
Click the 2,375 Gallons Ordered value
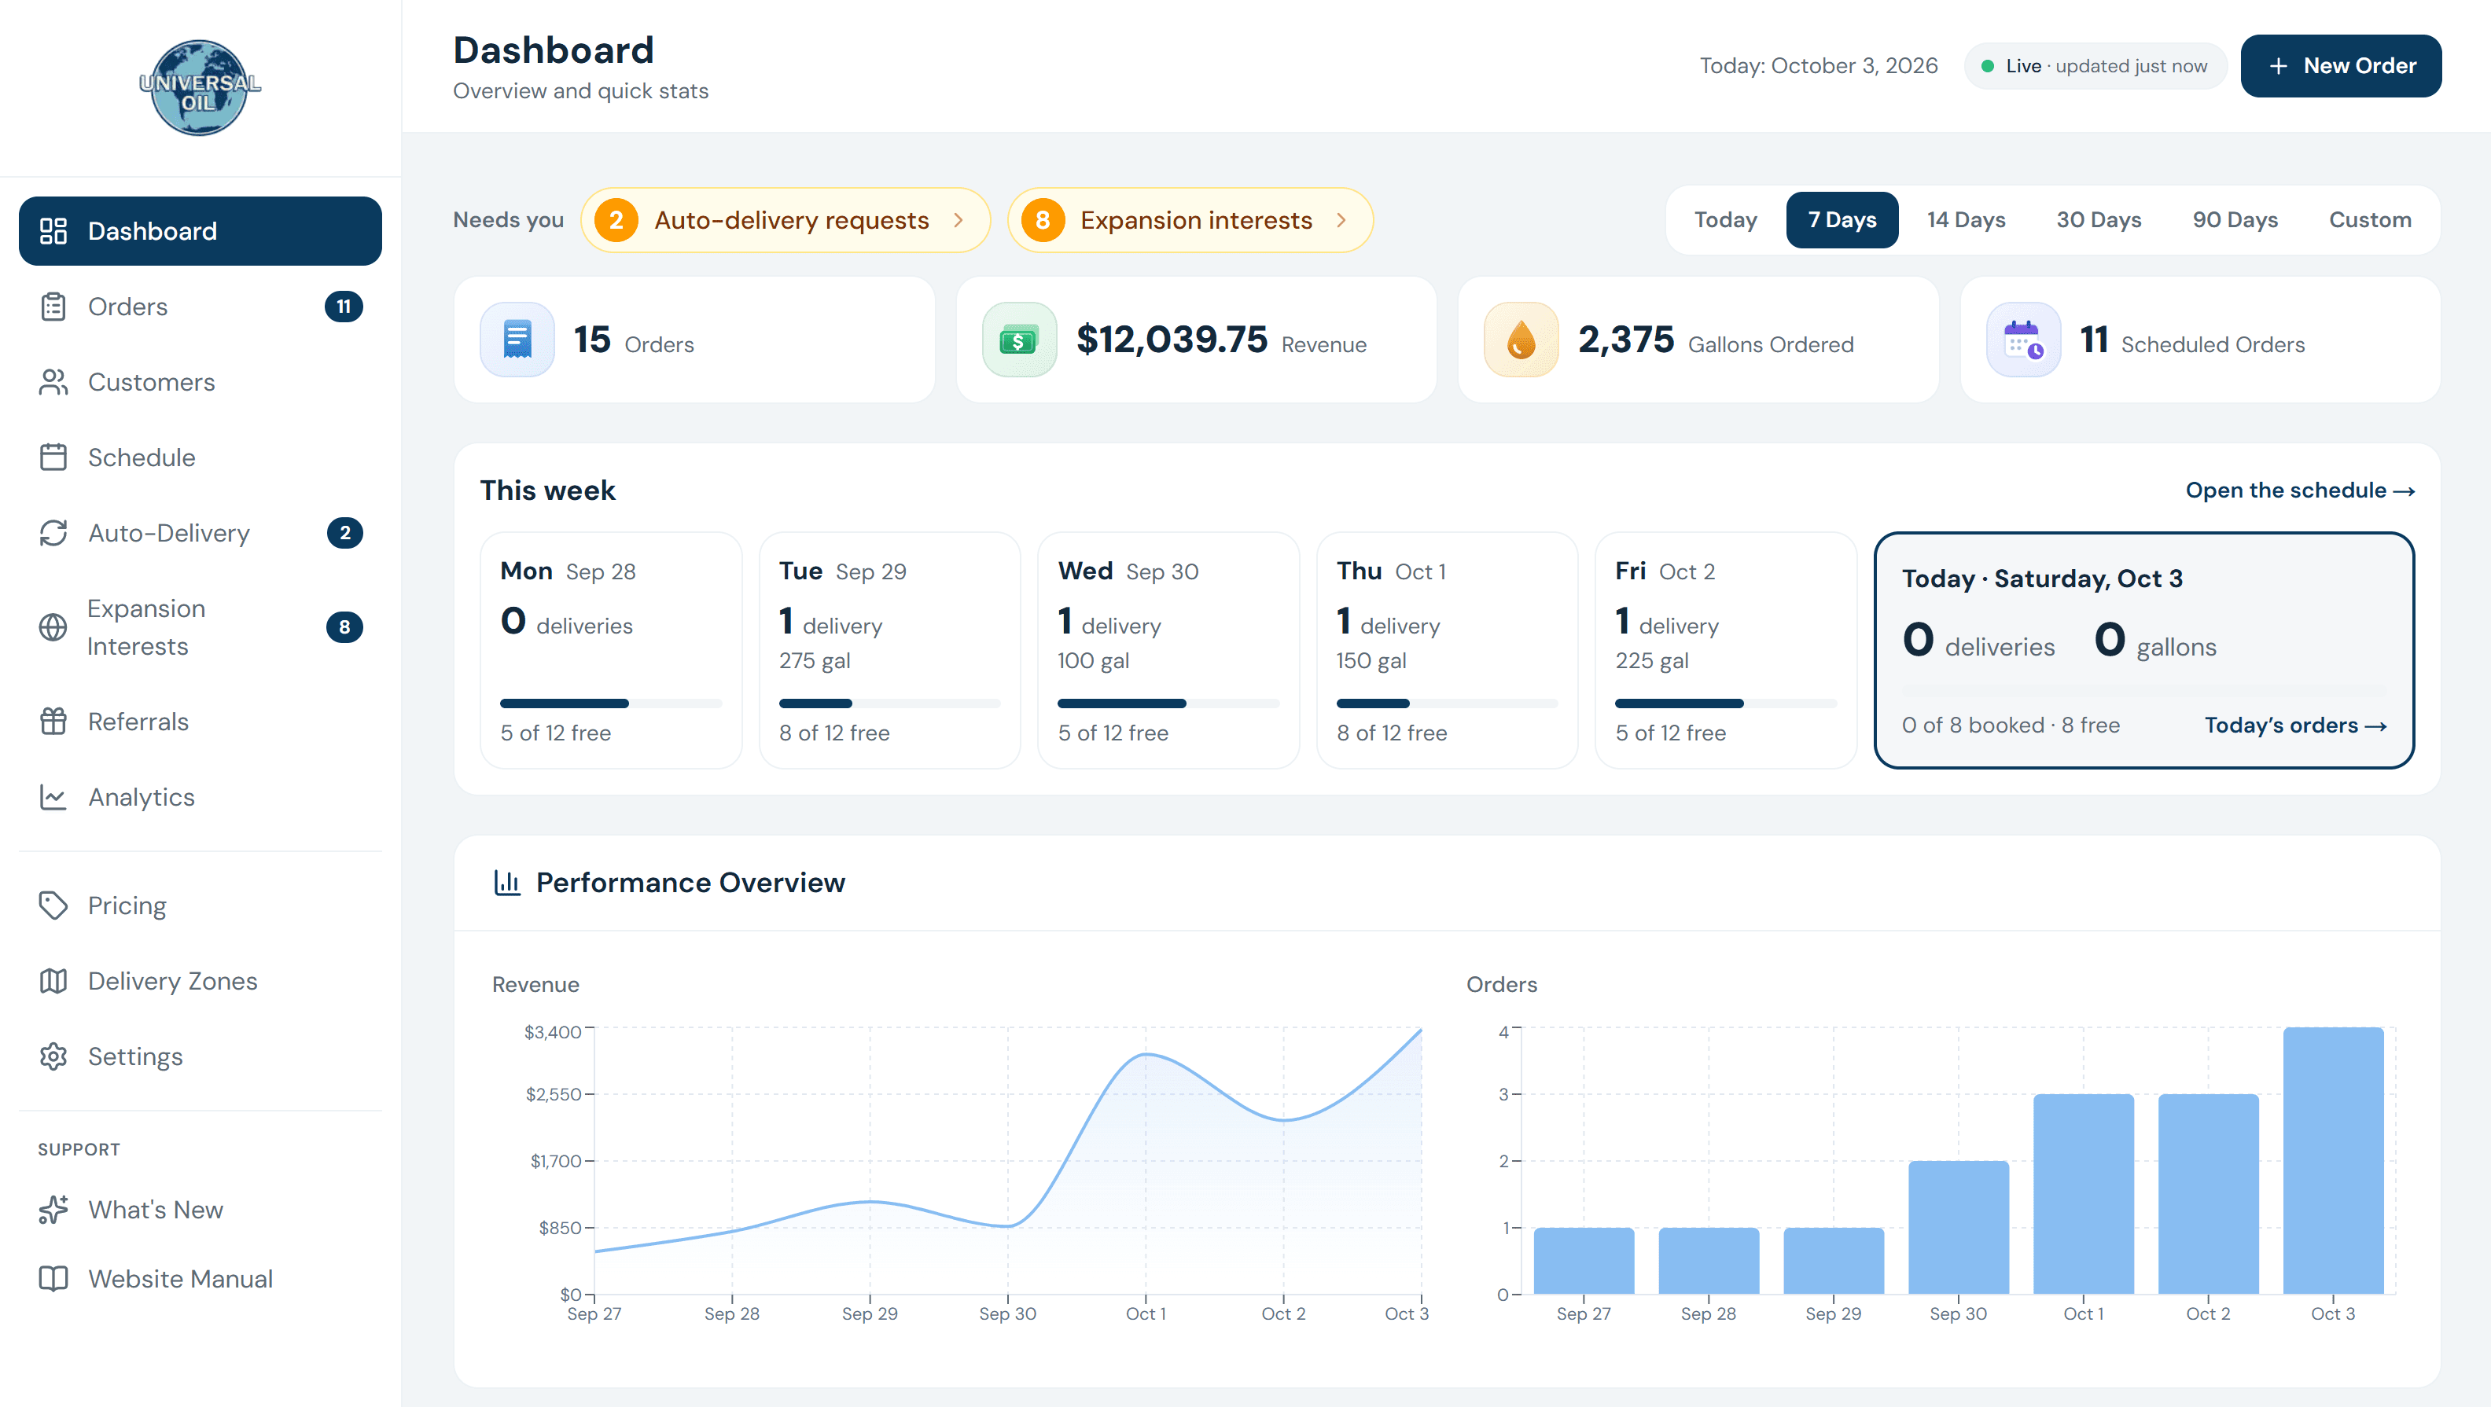(x=1625, y=340)
